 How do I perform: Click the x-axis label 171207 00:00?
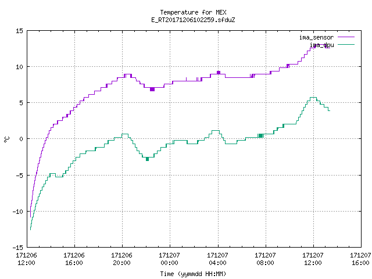point(169,259)
